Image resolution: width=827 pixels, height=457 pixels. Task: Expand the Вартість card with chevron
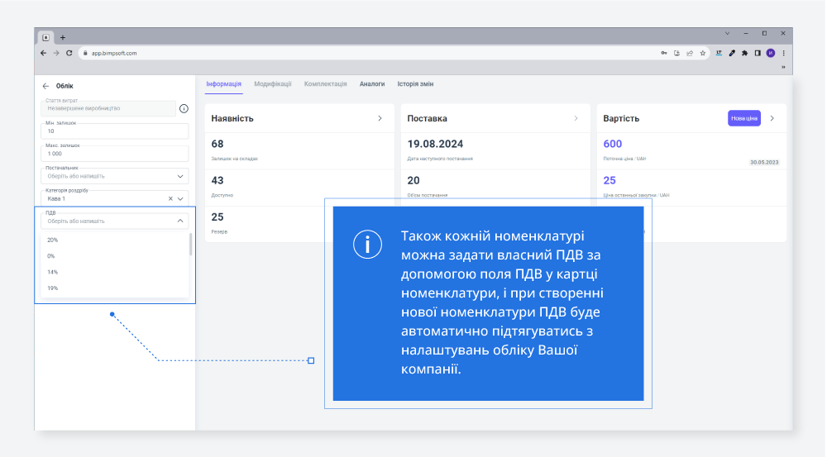click(772, 118)
